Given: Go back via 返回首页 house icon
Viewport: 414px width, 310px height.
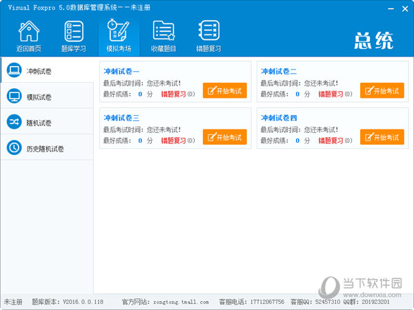Looking at the screenshot, I should coord(29,31).
